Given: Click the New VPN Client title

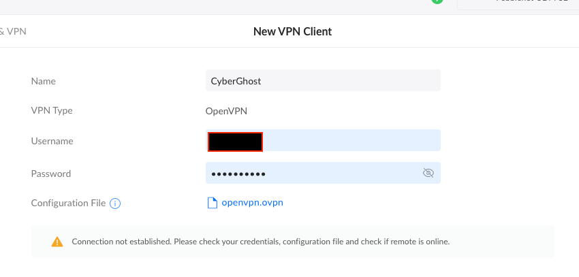Looking at the screenshot, I should point(292,31).
